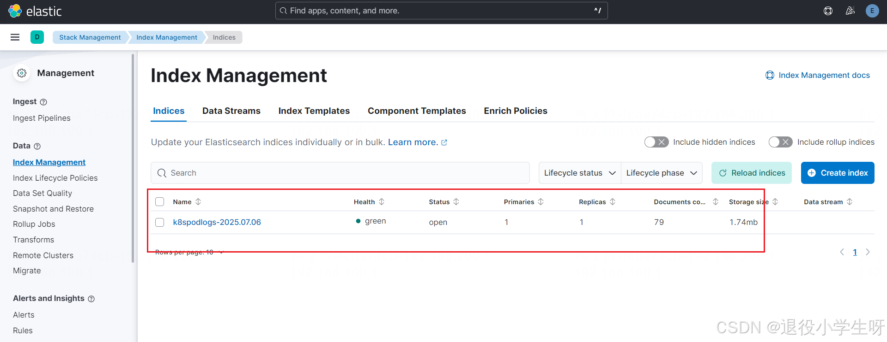Click the 1.74mb storage size value
This screenshot has width=887, height=342.
tap(743, 222)
